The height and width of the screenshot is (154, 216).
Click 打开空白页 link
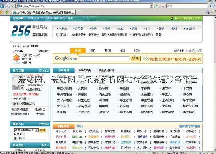point(195,51)
